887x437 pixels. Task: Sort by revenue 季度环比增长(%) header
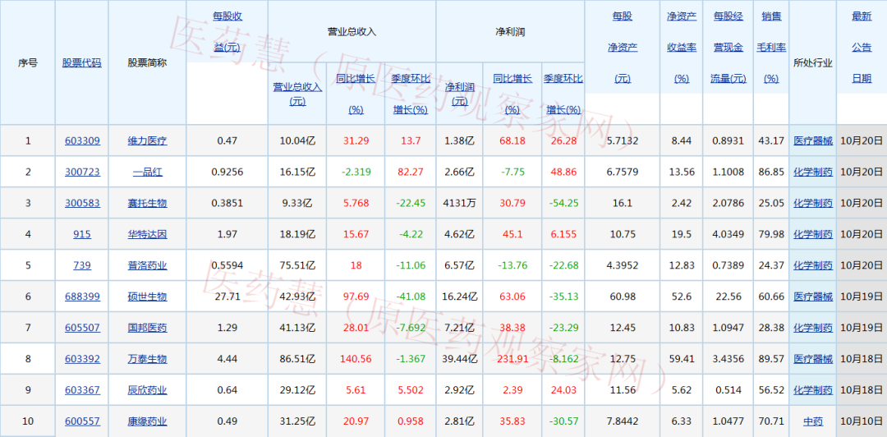point(410,94)
